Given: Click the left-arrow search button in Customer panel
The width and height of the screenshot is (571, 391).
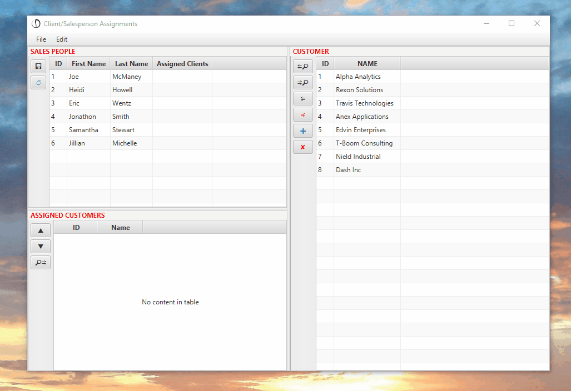Looking at the screenshot, I should tap(302, 66).
